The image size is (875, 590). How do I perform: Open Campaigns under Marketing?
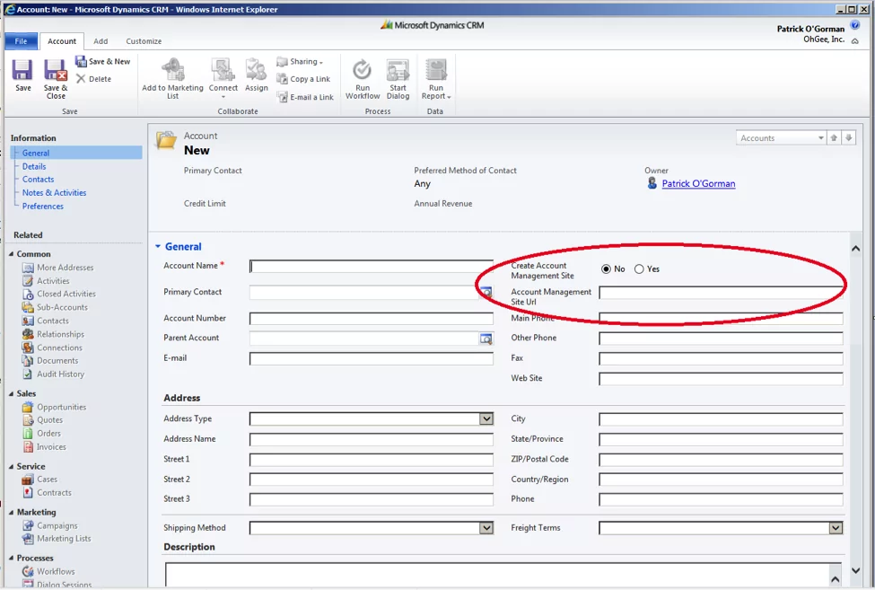(50, 525)
